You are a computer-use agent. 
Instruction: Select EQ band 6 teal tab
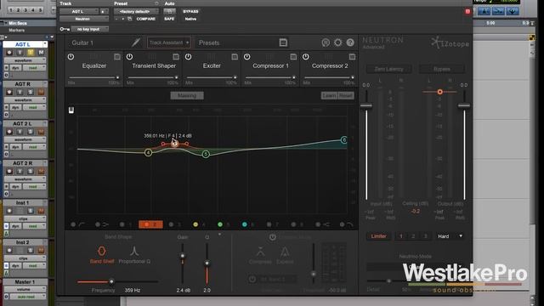point(248,224)
